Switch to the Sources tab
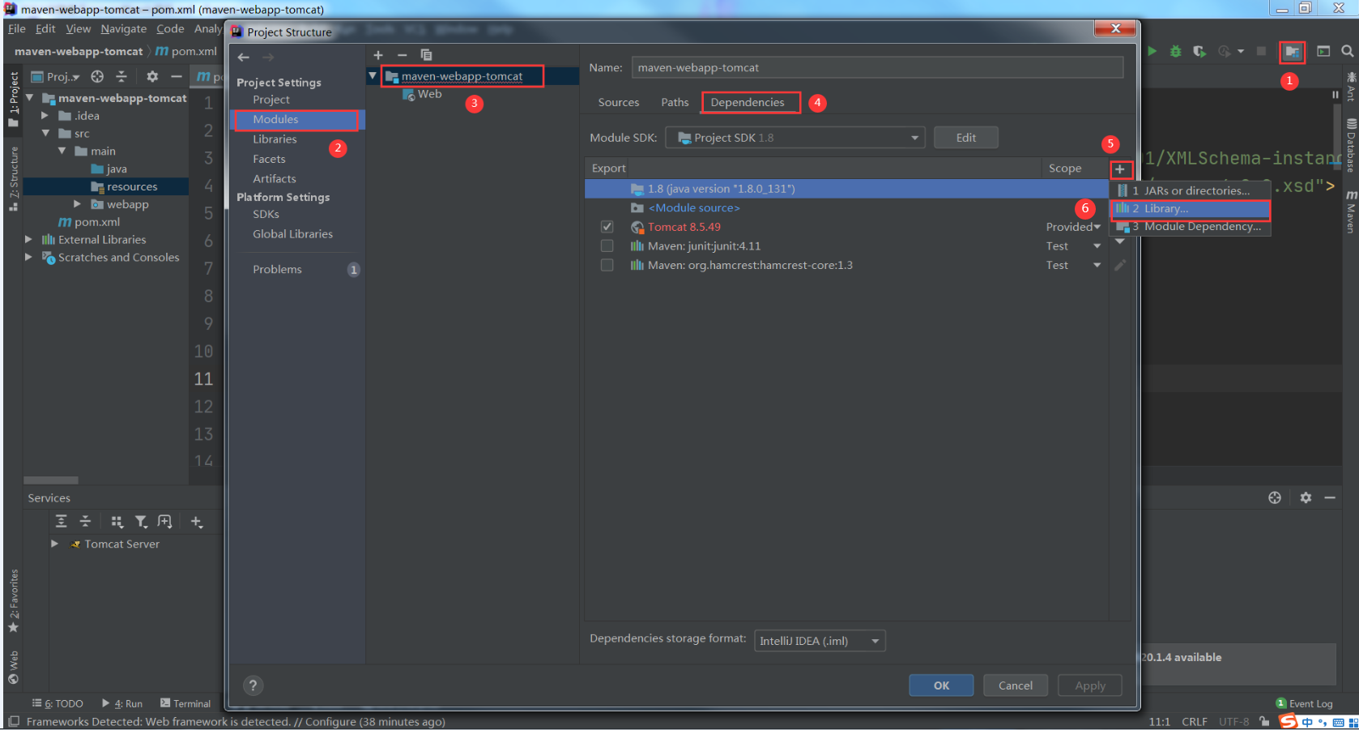Image resolution: width=1359 pixels, height=730 pixels. pyautogui.click(x=619, y=102)
